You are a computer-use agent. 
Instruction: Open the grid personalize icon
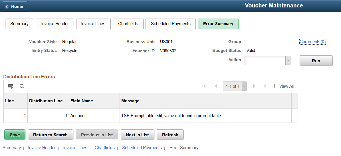[11, 86]
